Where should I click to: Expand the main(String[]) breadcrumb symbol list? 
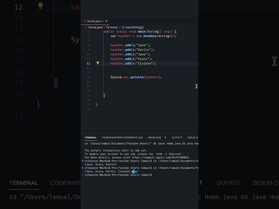tap(135, 27)
